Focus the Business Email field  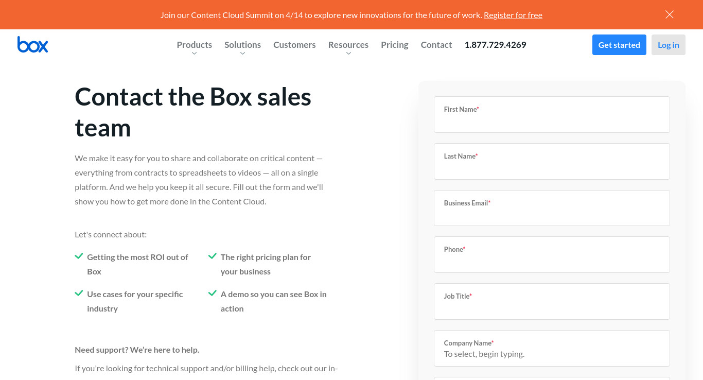click(x=552, y=208)
